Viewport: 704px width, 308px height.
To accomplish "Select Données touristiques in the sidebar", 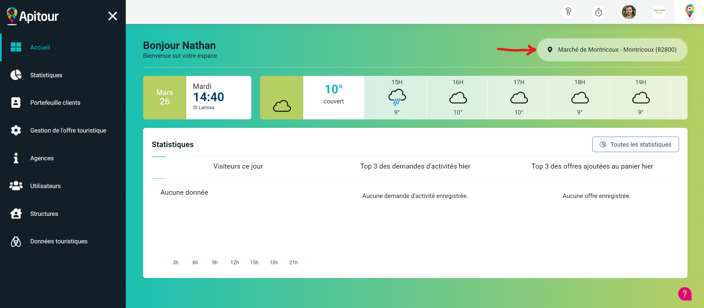I will pos(59,241).
